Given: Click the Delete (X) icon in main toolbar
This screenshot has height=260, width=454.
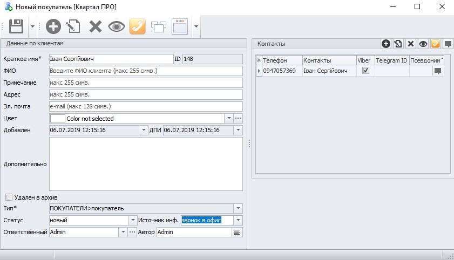Looking at the screenshot, I should pyautogui.click(x=96, y=26).
